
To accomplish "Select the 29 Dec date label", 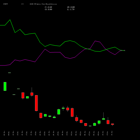I will point(58,133).
